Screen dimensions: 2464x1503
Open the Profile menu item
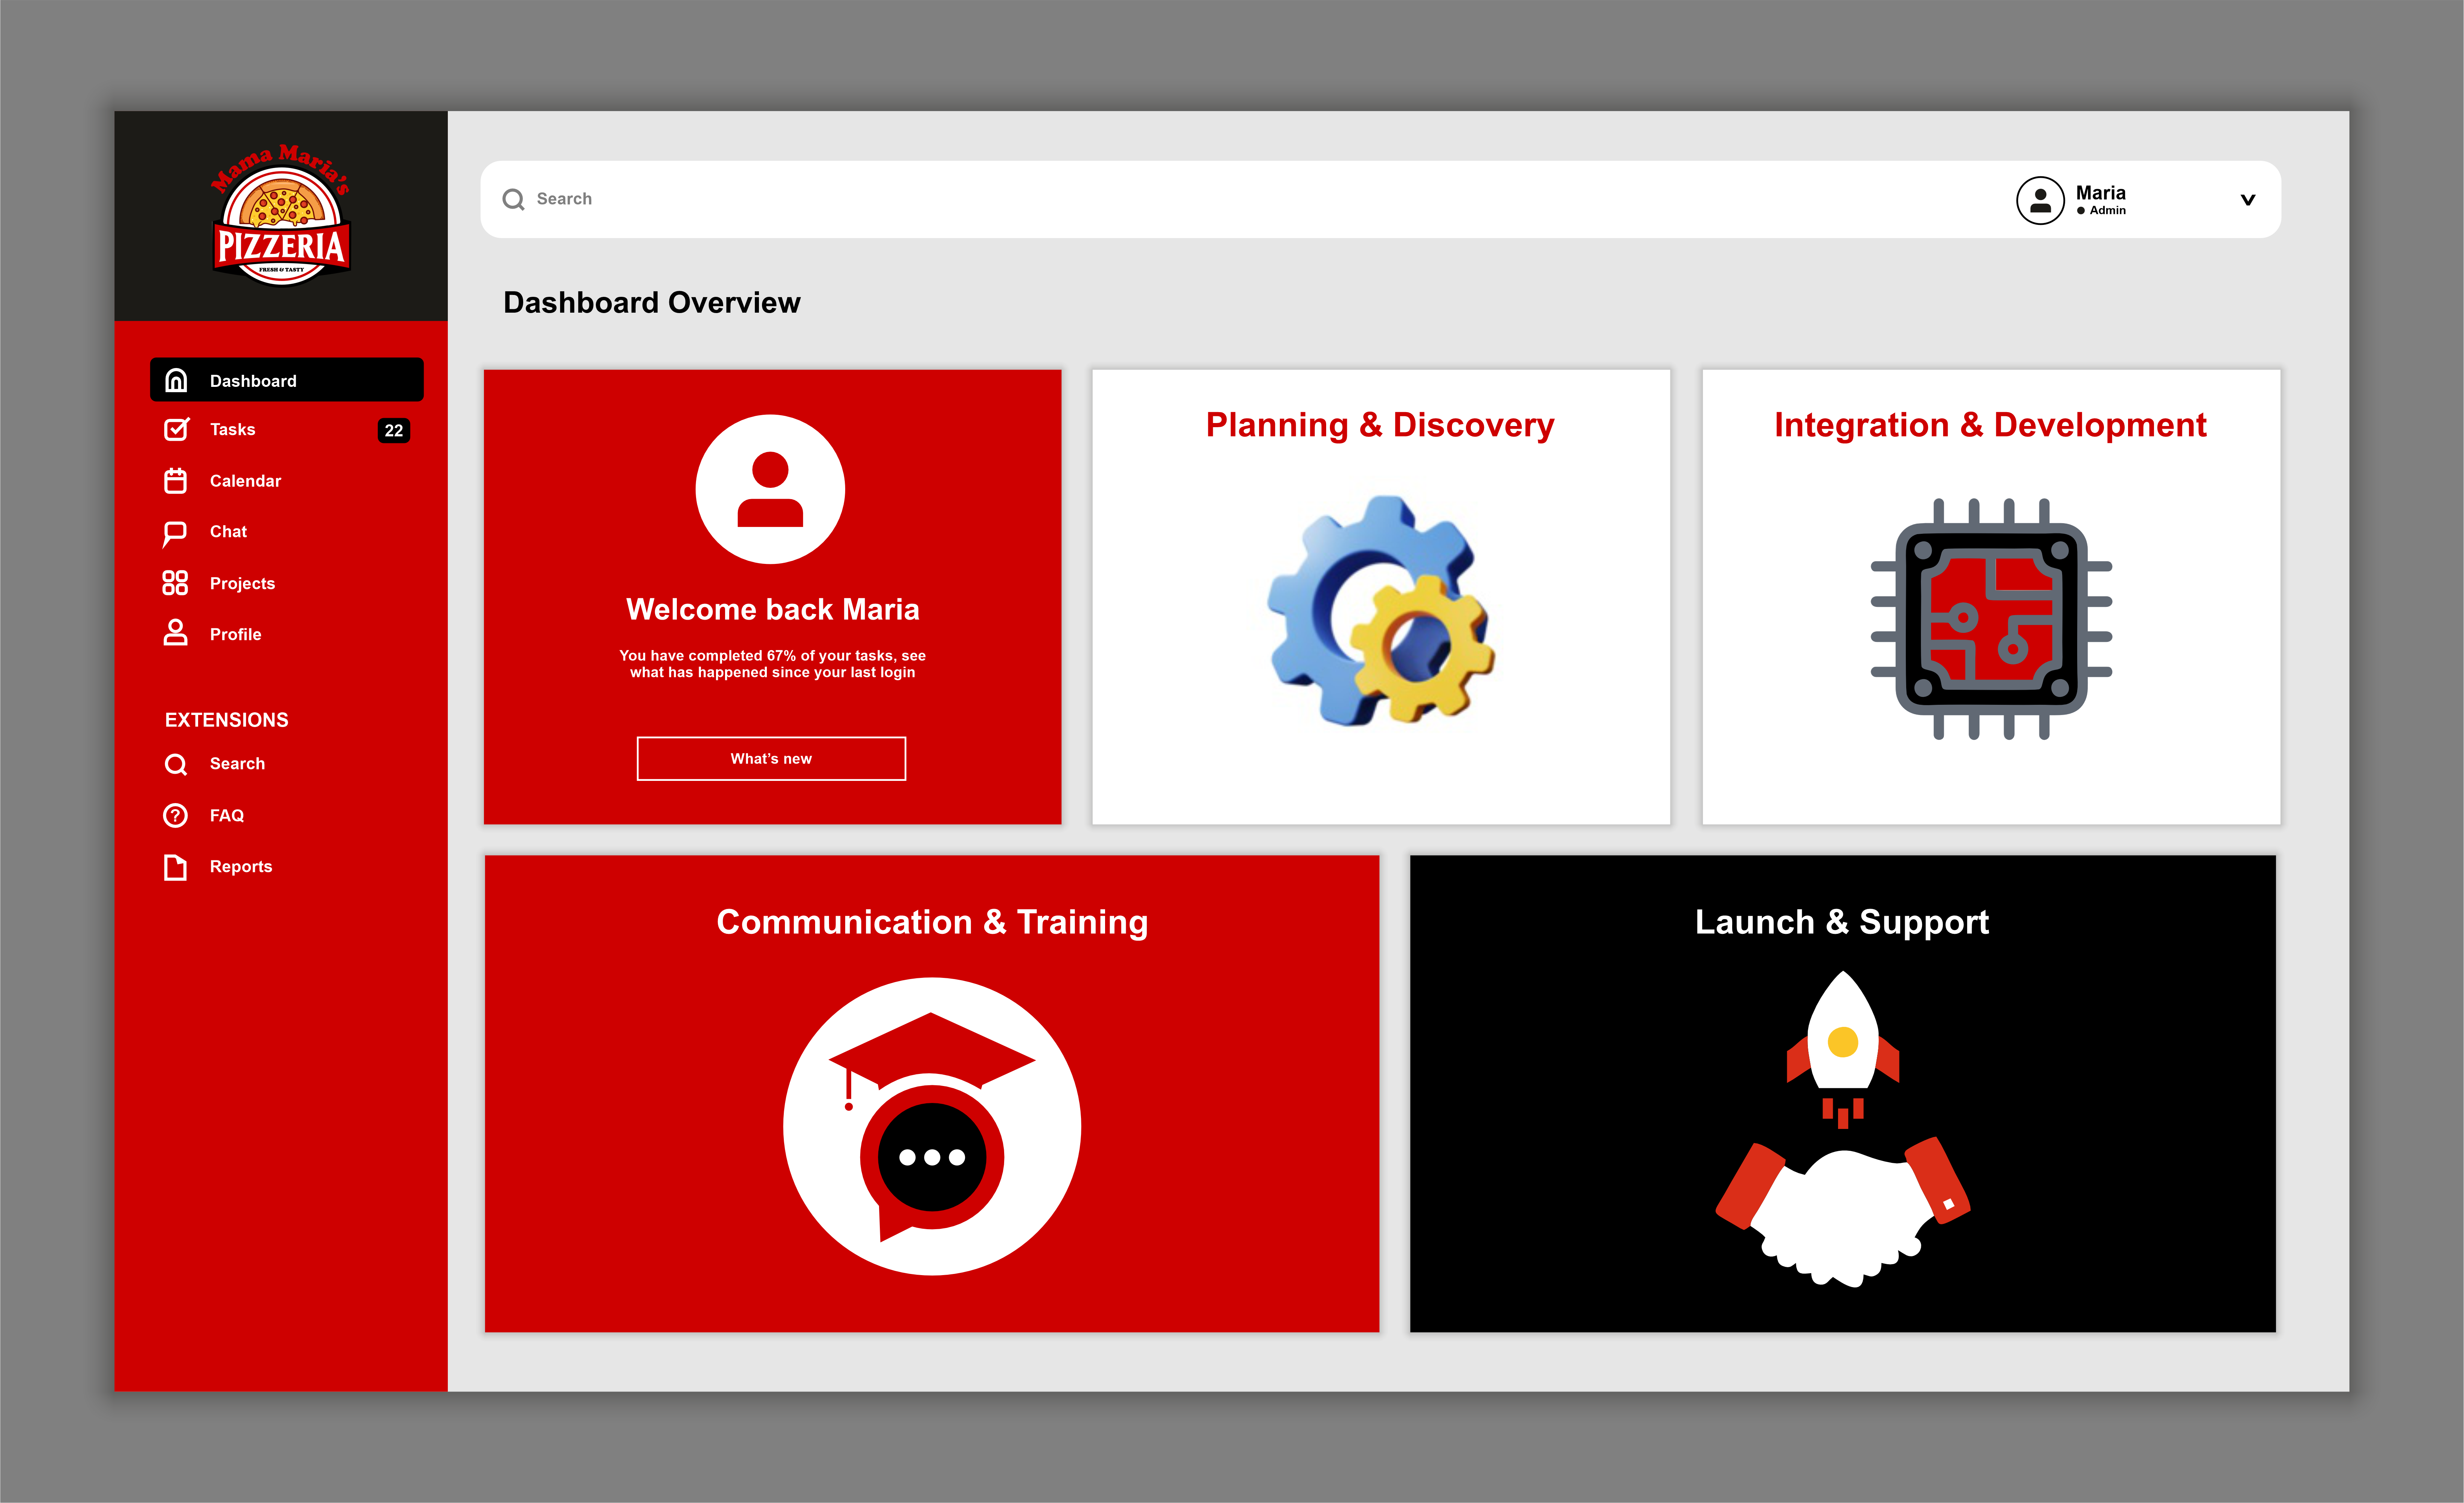click(x=287, y=634)
